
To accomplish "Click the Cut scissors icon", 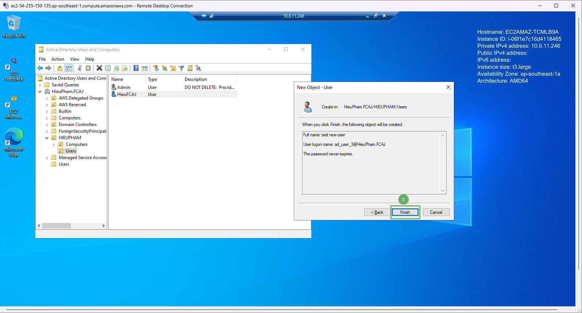I will coord(80,68).
